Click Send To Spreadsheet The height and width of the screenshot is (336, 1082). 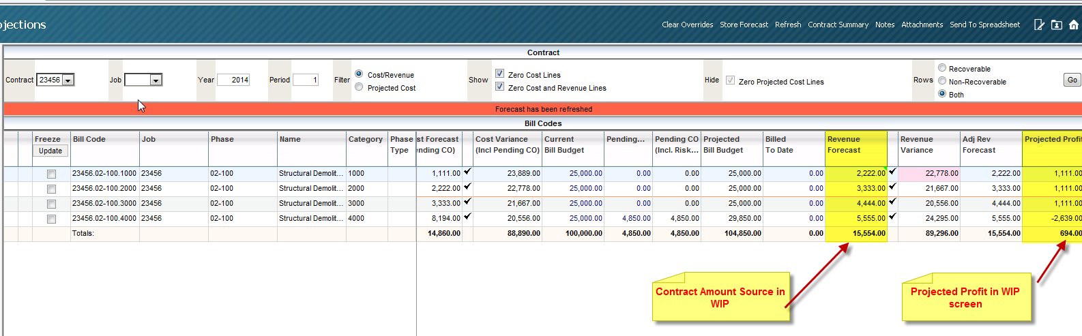coord(984,25)
